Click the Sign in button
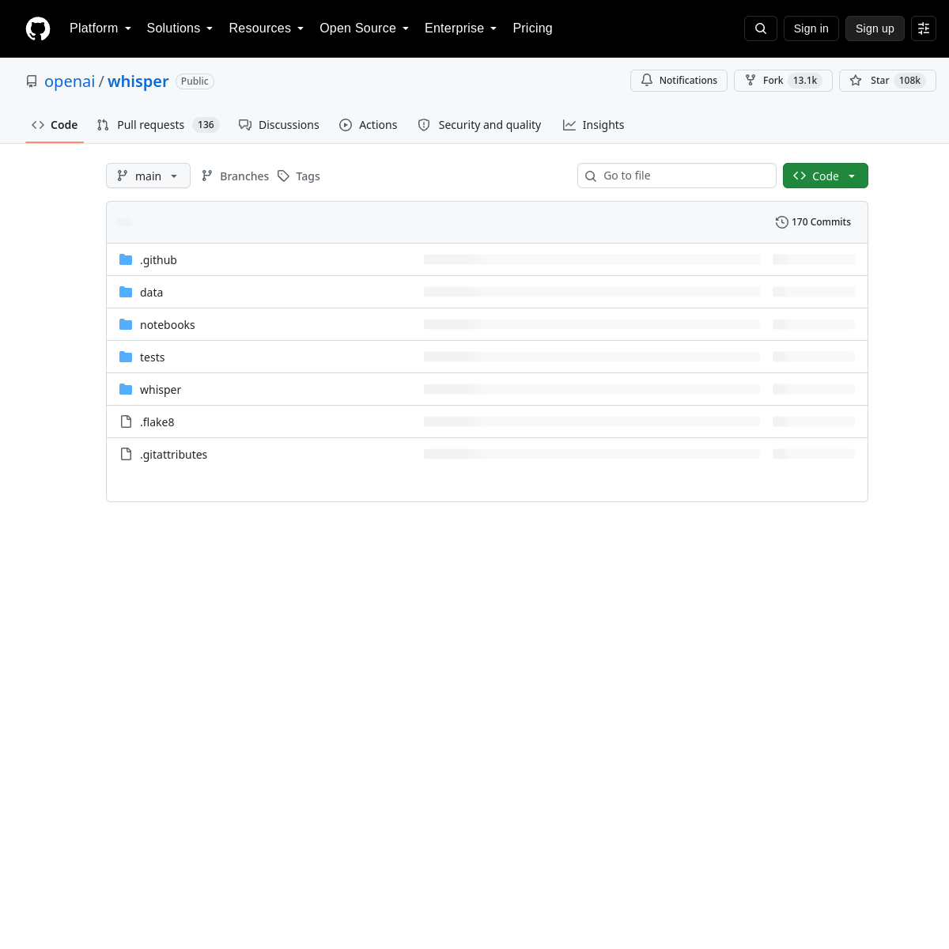This screenshot has height=949, width=949. point(811,28)
